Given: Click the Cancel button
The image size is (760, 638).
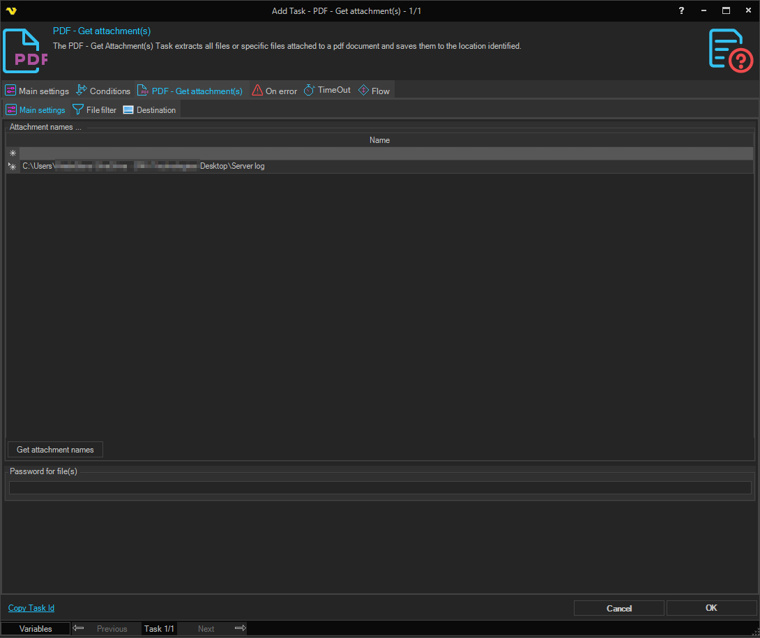Looking at the screenshot, I should point(618,608).
